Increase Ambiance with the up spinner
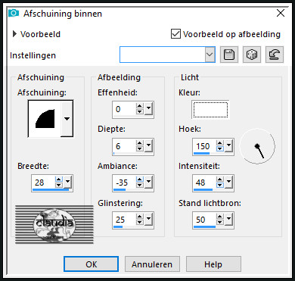The image size is (295, 281). [140, 179]
